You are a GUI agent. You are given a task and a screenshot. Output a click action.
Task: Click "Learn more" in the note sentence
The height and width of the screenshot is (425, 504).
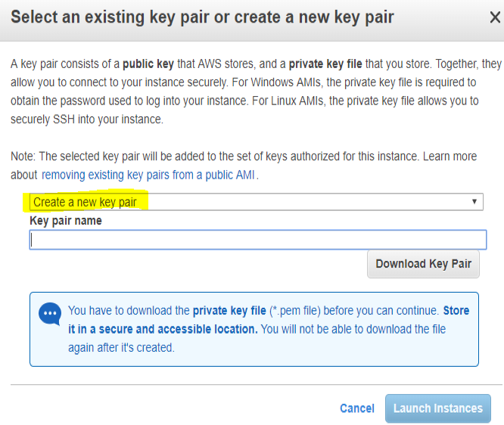tap(450, 157)
